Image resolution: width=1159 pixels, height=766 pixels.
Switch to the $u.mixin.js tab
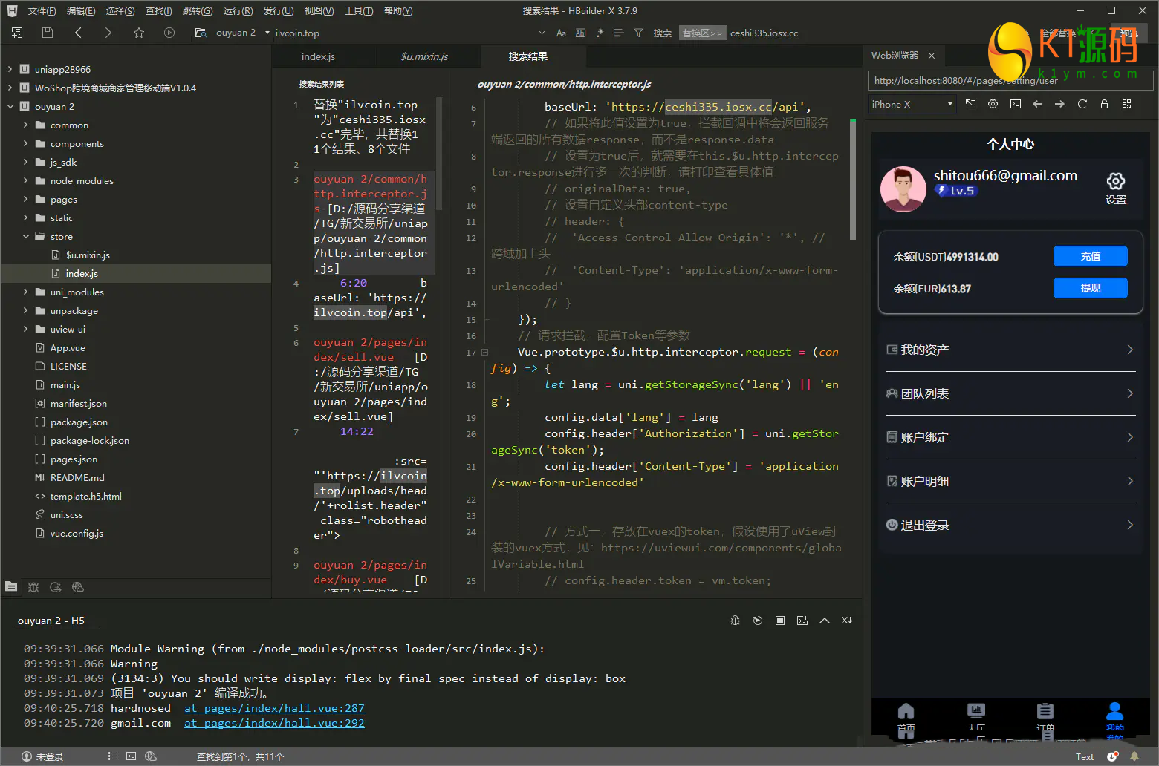pos(424,56)
